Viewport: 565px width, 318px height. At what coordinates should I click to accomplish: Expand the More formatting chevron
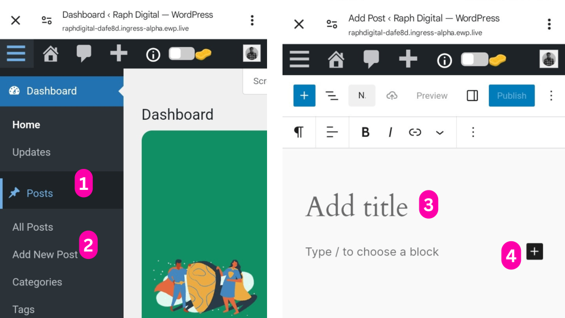(x=440, y=132)
